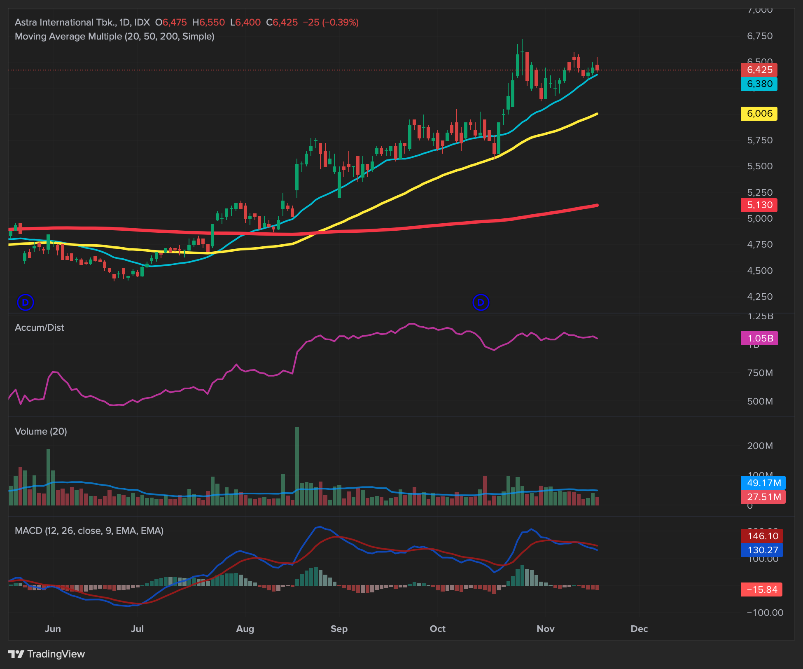803x669 pixels.
Task: Click the yellow 6,006 moving average label
Action: coord(759,114)
